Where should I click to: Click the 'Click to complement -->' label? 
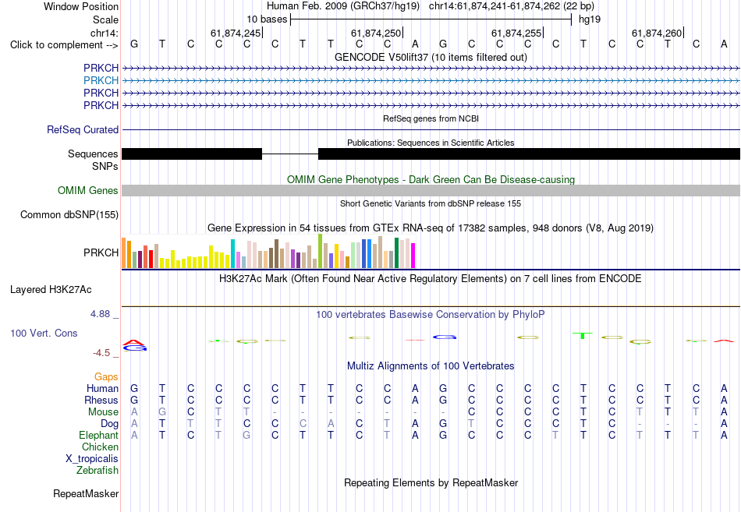pos(64,45)
